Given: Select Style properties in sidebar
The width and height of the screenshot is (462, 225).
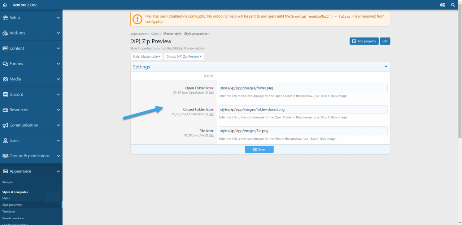Looking at the screenshot, I should [12, 205].
